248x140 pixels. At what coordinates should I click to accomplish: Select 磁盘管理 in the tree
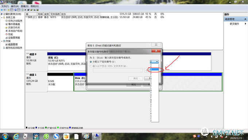point(13,44)
